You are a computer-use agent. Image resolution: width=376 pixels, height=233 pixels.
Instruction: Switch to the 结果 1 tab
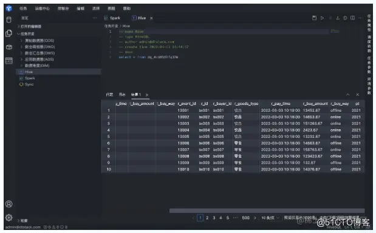click(136, 95)
